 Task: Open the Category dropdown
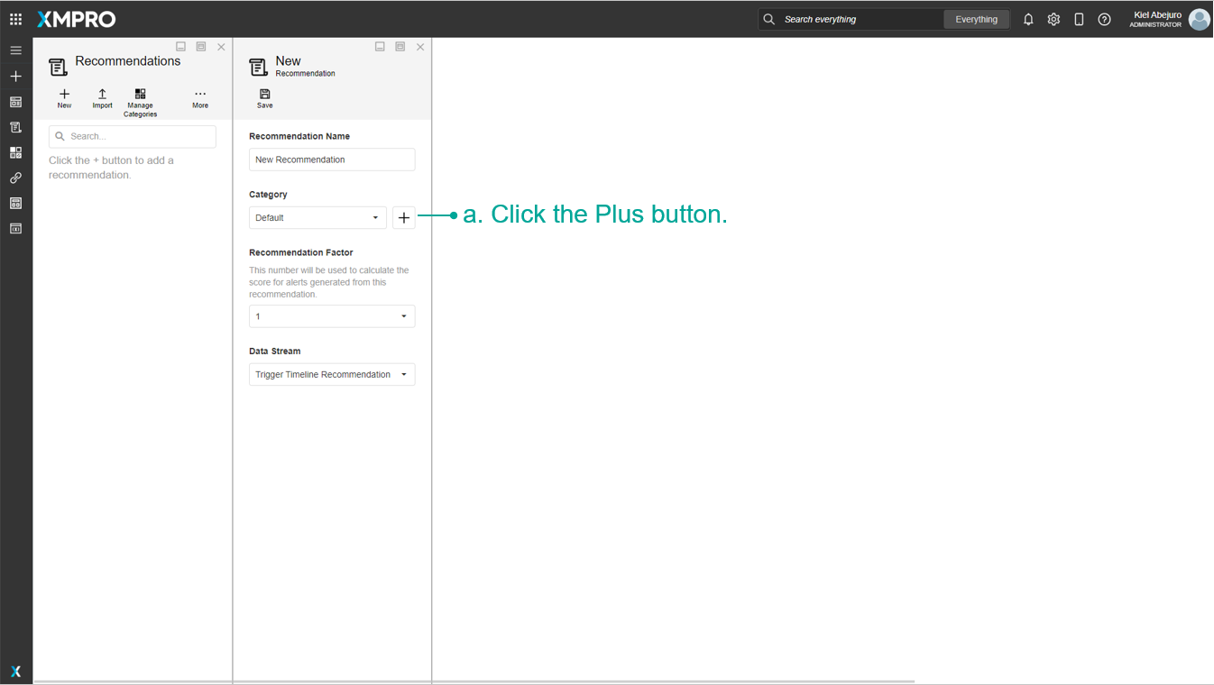pyautogui.click(x=317, y=218)
